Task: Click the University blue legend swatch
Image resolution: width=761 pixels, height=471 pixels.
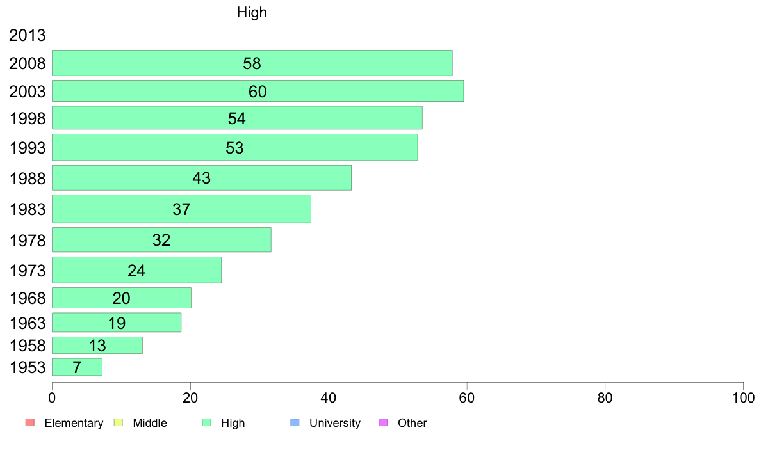Action: point(295,422)
